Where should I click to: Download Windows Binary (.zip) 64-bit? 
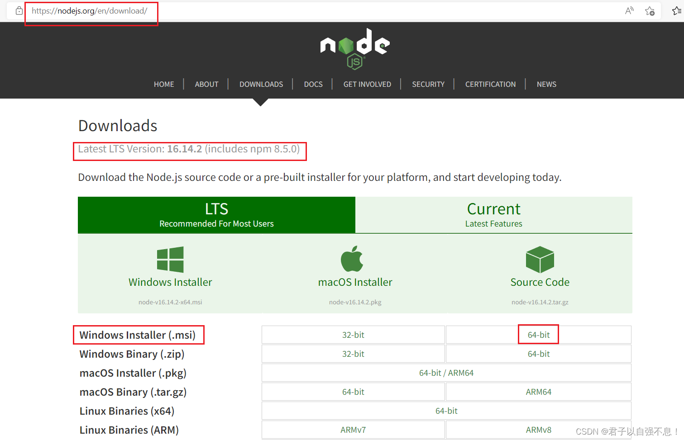click(x=539, y=354)
